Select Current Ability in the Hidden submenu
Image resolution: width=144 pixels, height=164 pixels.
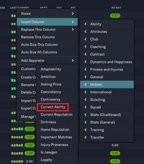53,107
